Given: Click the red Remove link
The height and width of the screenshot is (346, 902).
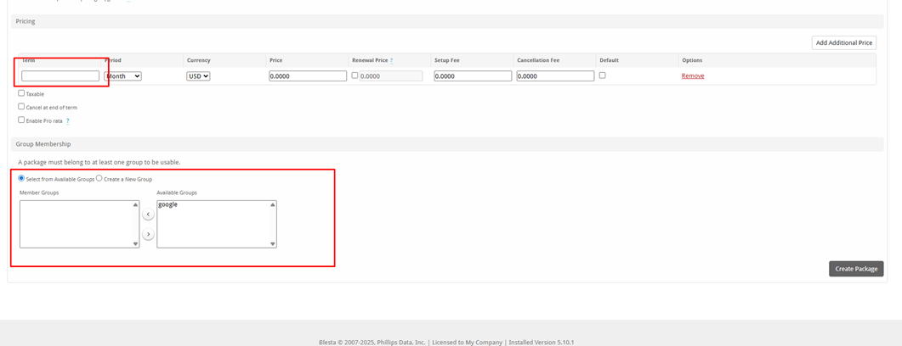Looking at the screenshot, I should coord(692,76).
